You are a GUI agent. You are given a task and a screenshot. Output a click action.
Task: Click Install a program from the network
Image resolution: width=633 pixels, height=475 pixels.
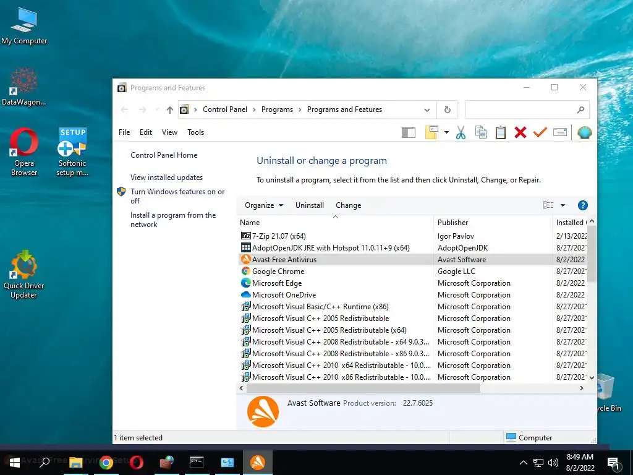point(173,220)
